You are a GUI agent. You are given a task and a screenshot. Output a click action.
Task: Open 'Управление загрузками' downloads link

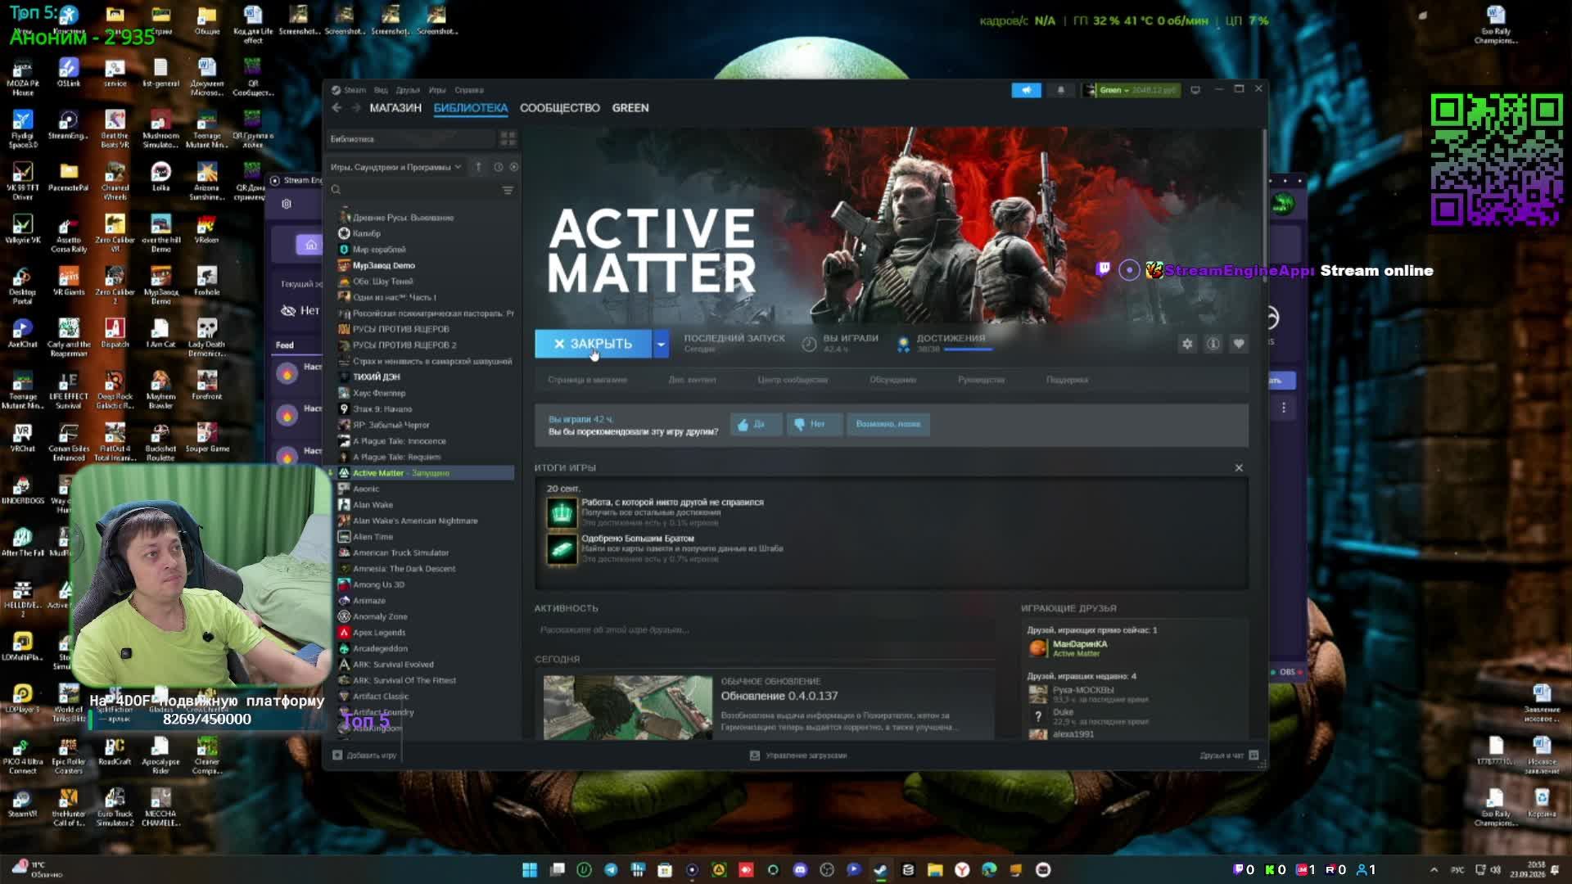pos(798,755)
